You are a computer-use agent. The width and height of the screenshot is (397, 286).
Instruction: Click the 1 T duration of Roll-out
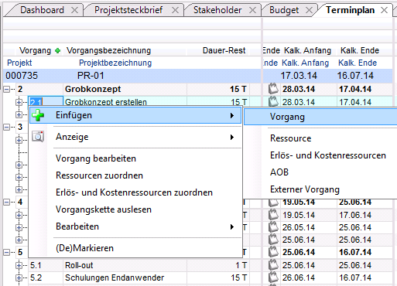click(x=241, y=265)
